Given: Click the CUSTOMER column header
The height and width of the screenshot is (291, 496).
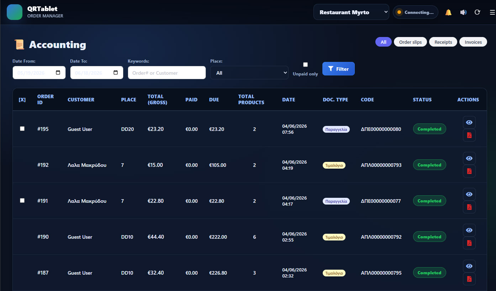Looking at the screenshot, I should point(81,100).
